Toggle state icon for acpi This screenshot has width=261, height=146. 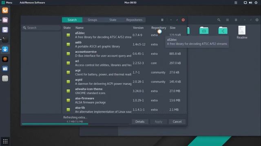point(68,72)
